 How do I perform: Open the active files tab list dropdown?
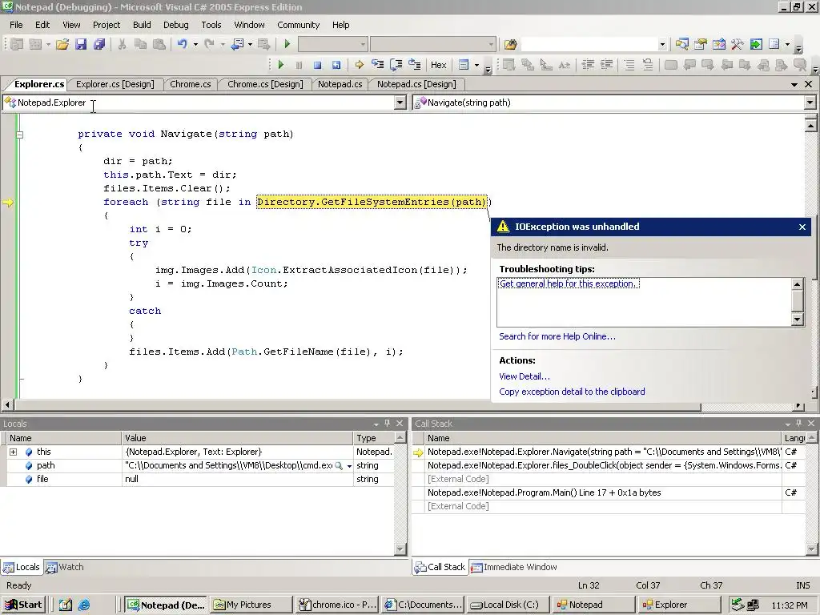pyautogui.click(x=794, y=84)
